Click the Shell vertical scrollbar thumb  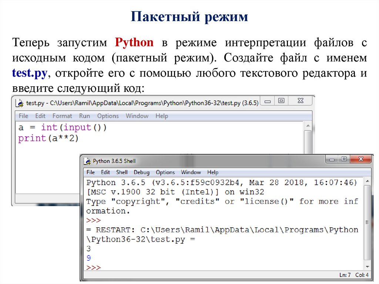(x=367, y=222)
